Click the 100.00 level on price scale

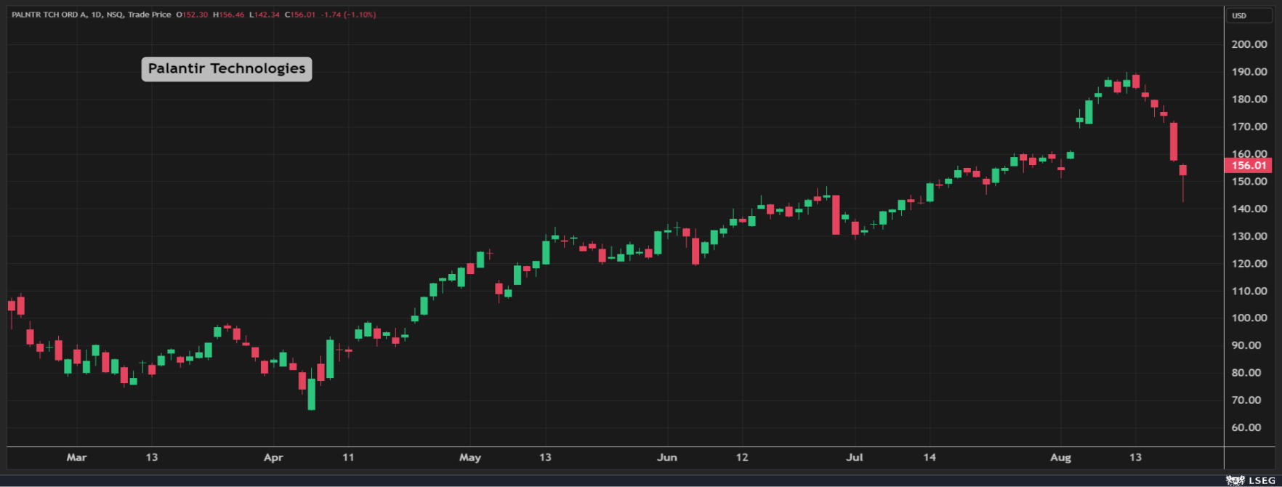[x=1249, y=318]
